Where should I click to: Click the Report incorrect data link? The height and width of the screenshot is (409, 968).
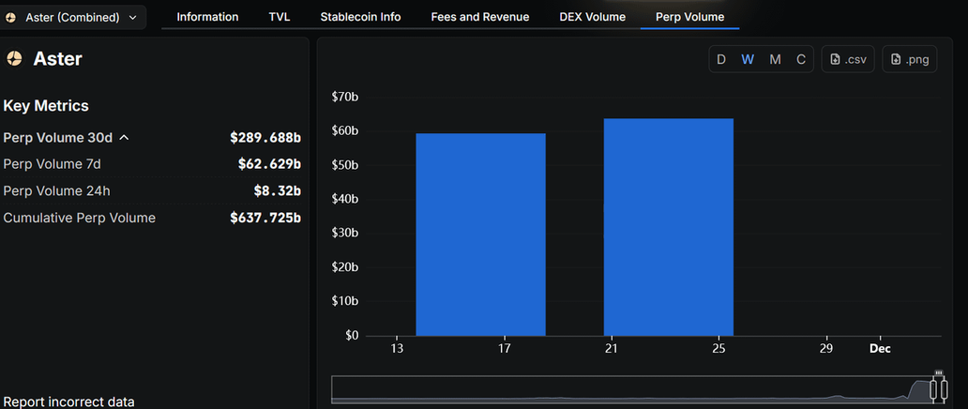click(68, 401)
